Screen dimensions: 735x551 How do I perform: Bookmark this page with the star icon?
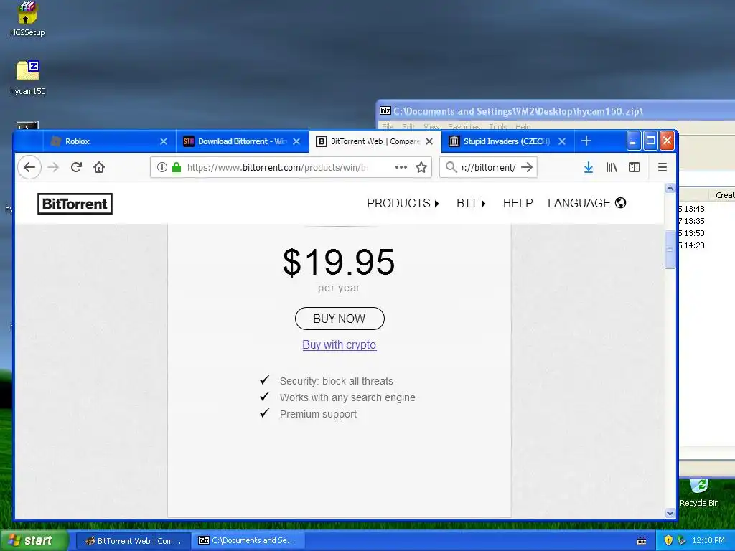point(421,167)
